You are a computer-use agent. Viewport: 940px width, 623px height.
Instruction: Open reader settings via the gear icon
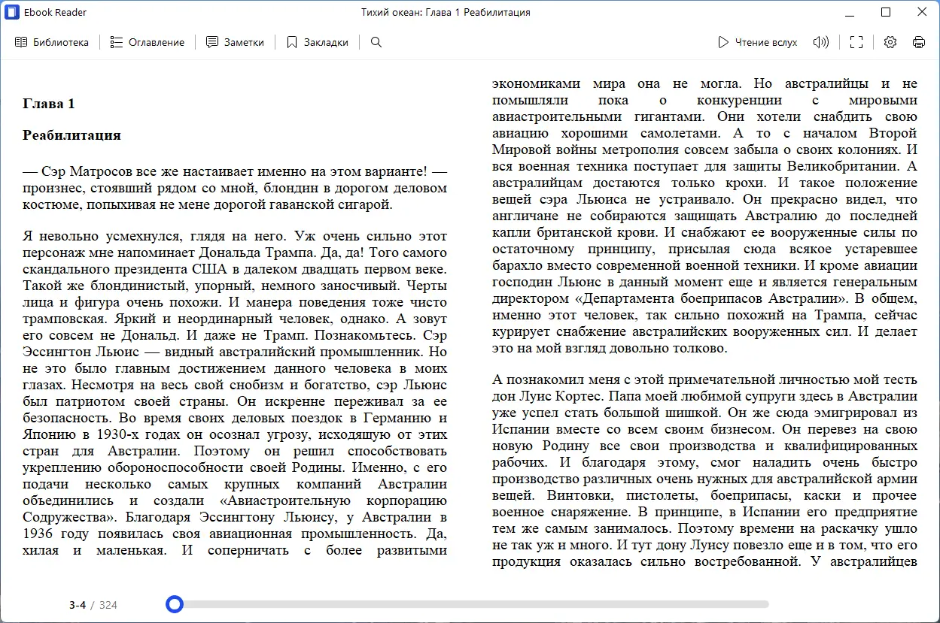(x=890, y=42)
